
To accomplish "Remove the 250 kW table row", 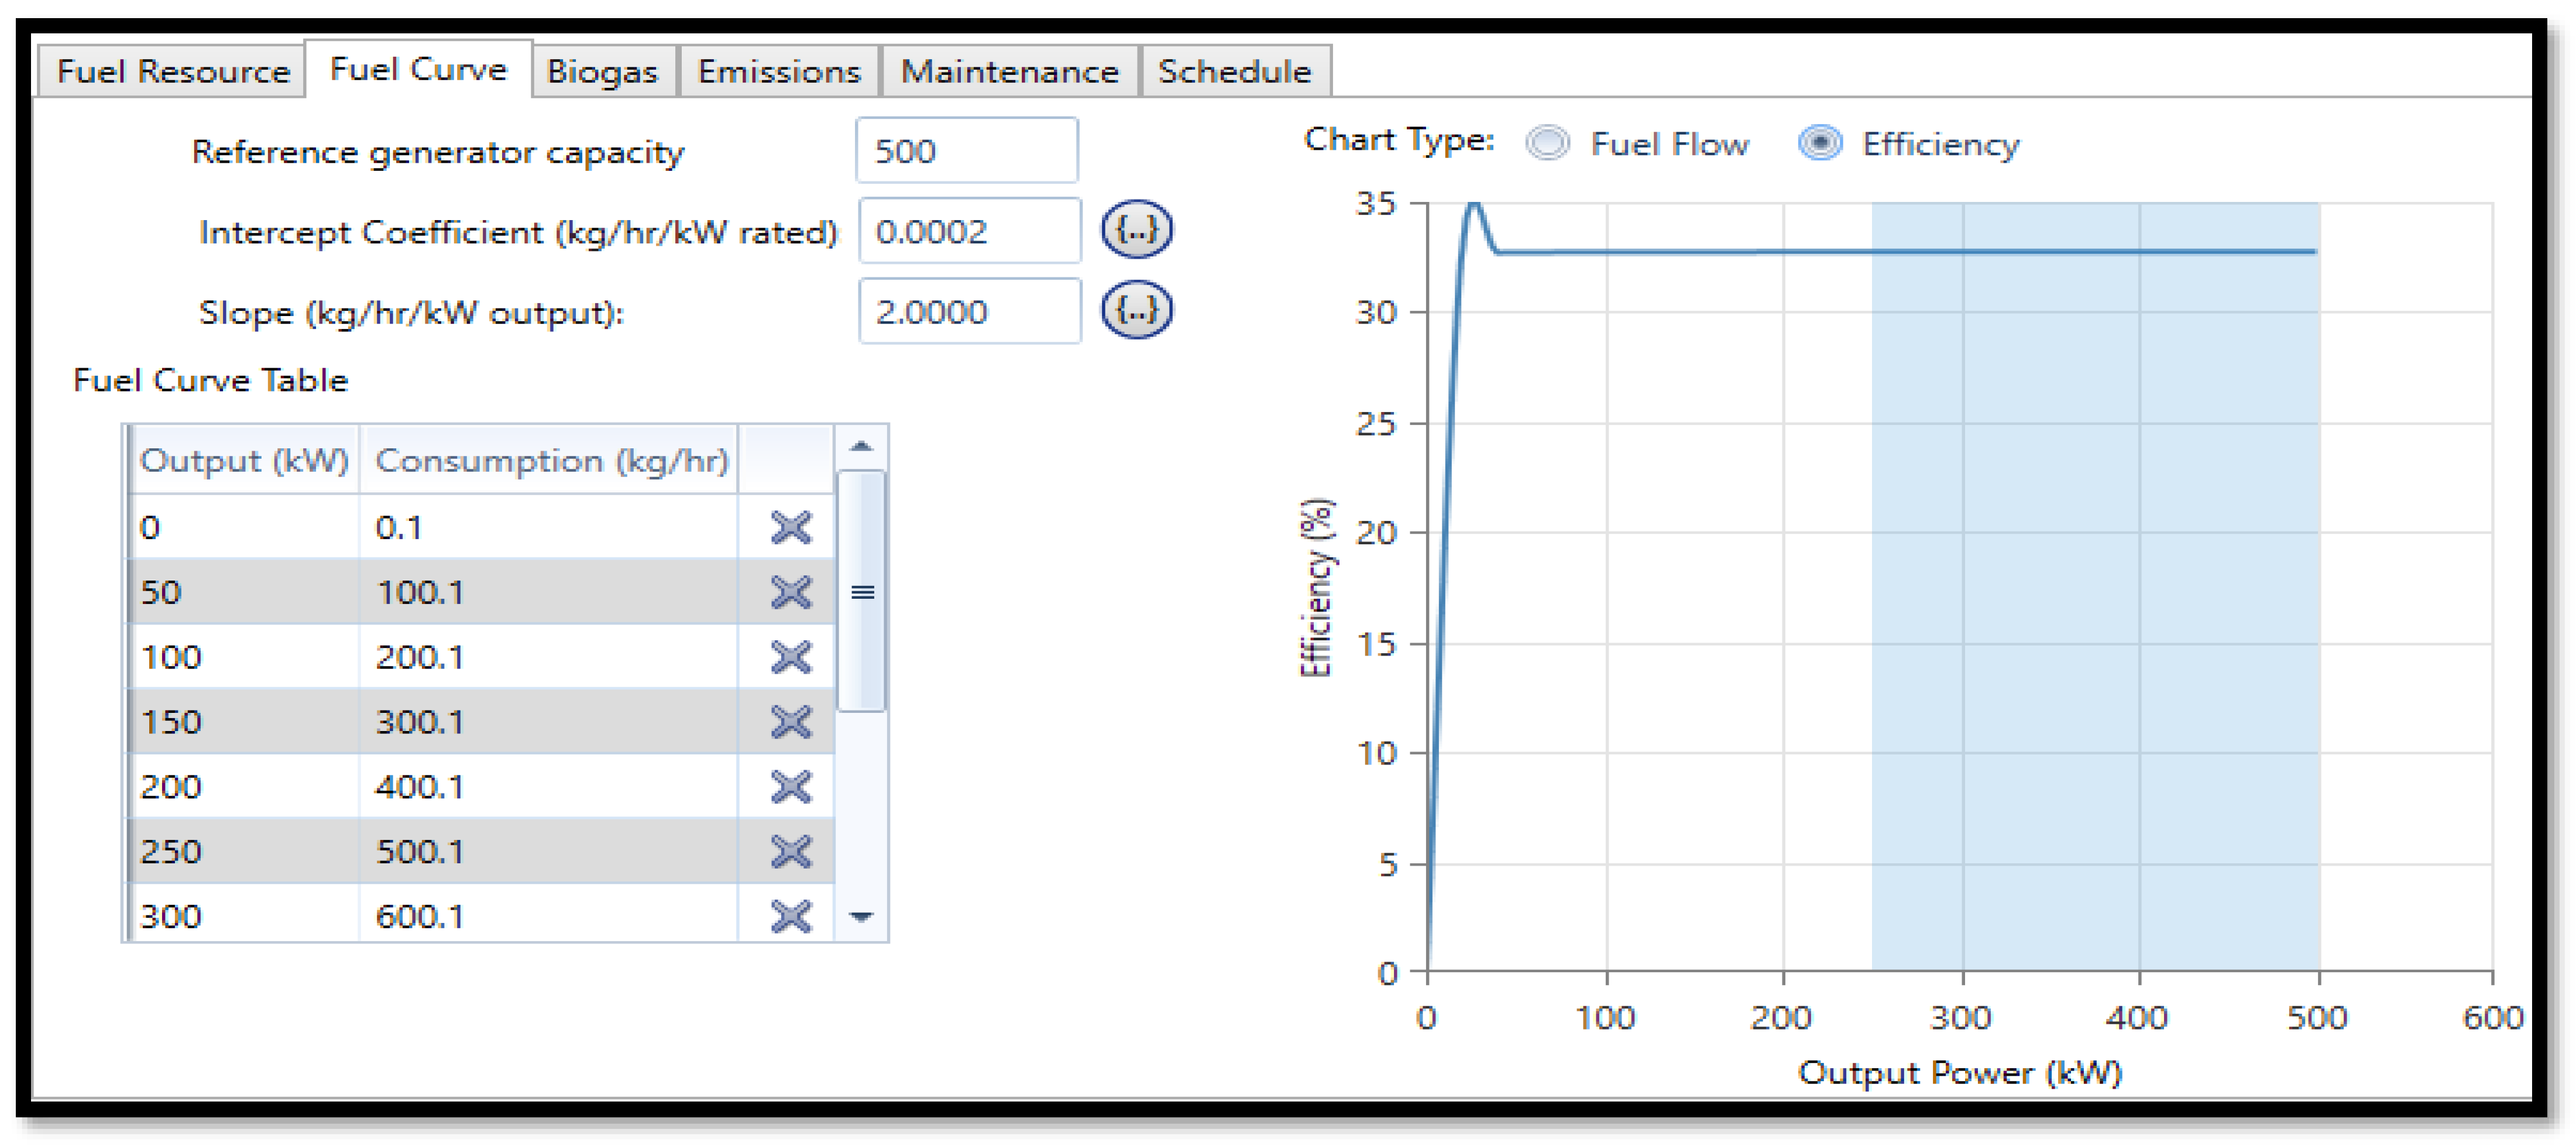I will click(x=791, y=851).
